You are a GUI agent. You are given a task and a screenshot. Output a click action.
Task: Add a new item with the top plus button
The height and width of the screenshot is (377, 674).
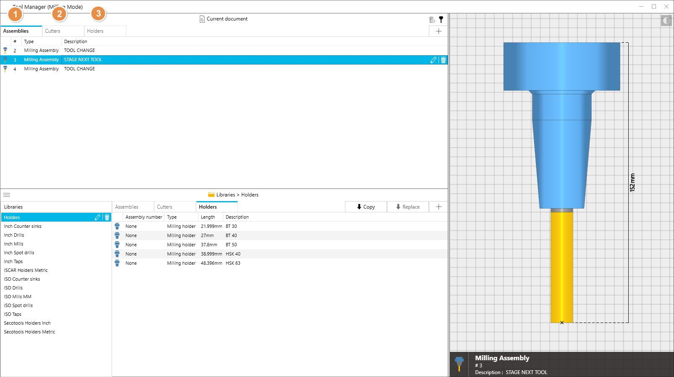point(439,31)
